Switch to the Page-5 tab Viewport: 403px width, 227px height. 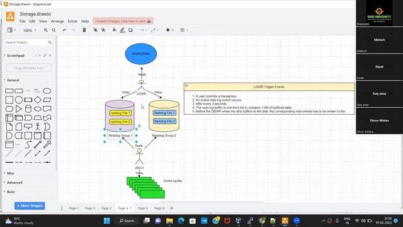(143, 208)
